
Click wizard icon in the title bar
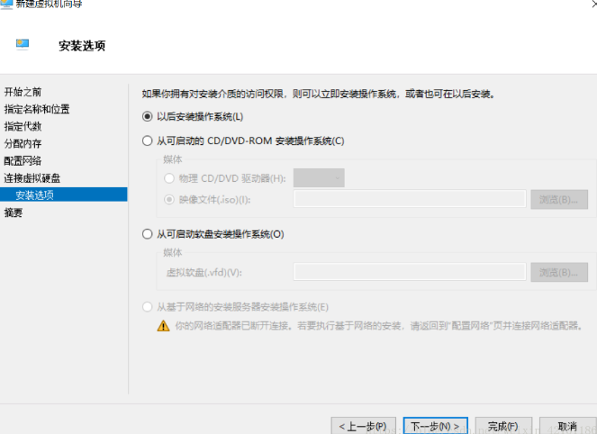pos(7,5)
